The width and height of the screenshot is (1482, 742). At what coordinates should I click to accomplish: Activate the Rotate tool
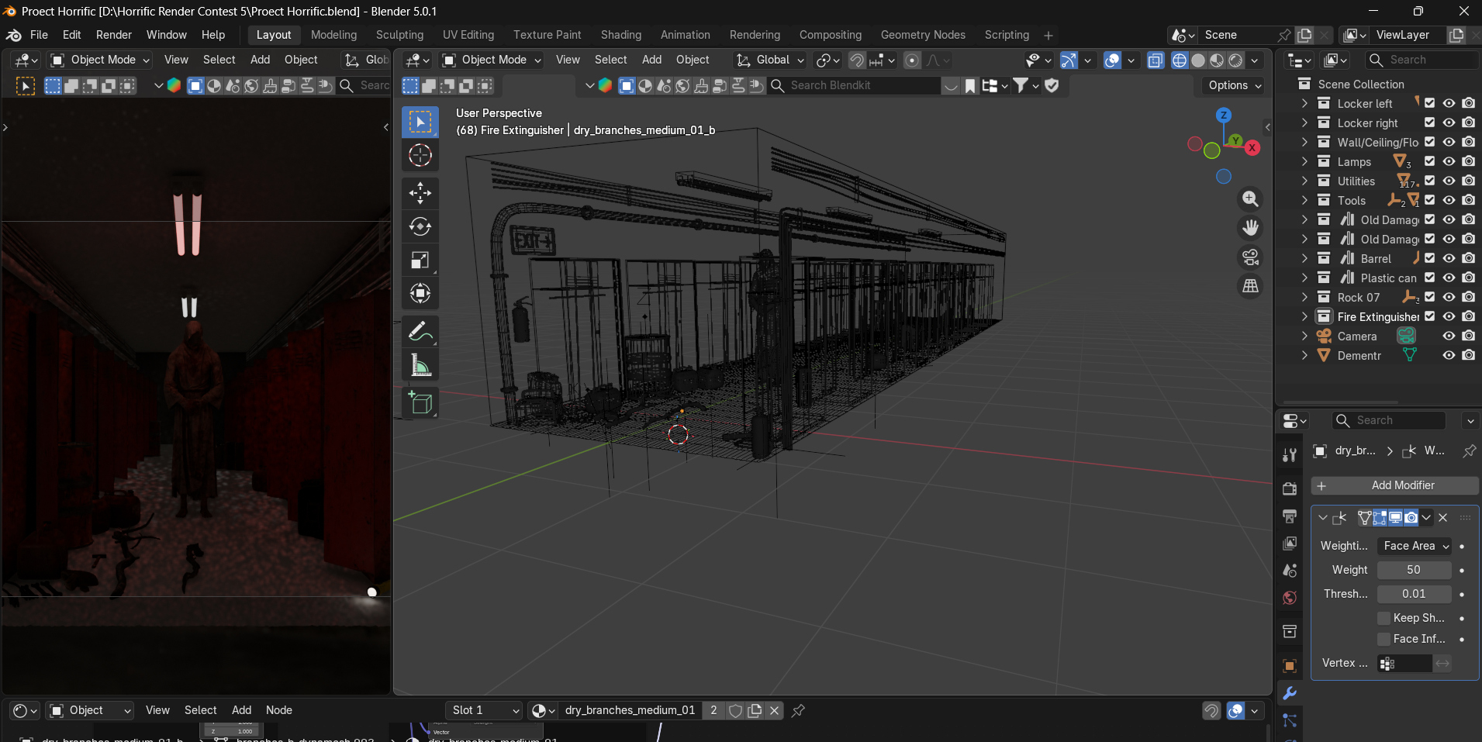(420, 226)
